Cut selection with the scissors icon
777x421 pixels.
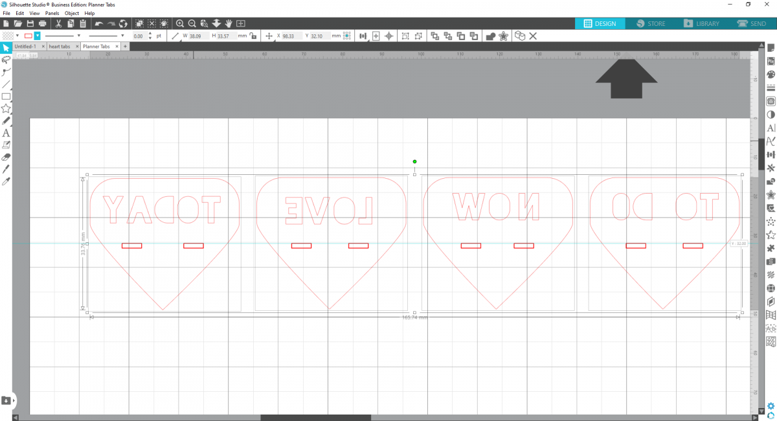coord(58,23)
